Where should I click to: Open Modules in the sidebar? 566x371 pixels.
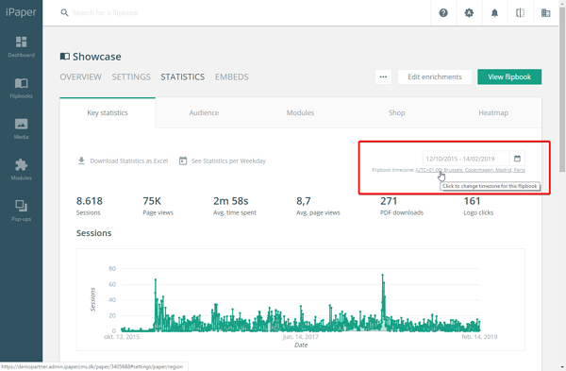click(x=22, y=170)
